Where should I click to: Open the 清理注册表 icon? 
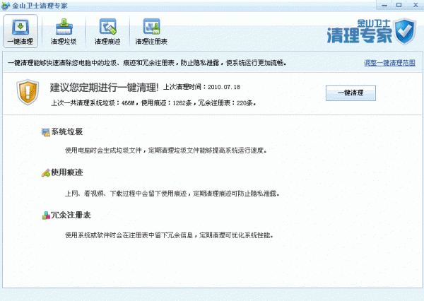[151, 27]
